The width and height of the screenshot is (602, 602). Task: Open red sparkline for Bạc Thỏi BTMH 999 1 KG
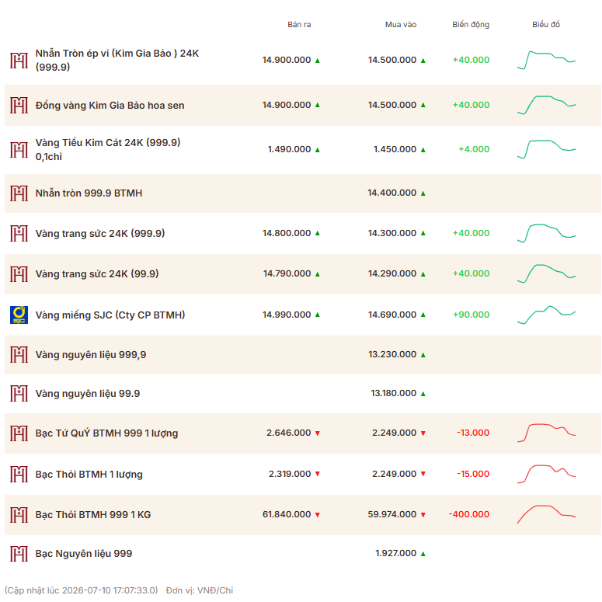[x=546, y=514]
